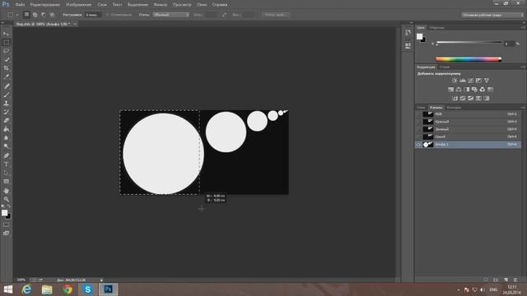Click Subtract from selection mode icon

click(x=44, y=15)
